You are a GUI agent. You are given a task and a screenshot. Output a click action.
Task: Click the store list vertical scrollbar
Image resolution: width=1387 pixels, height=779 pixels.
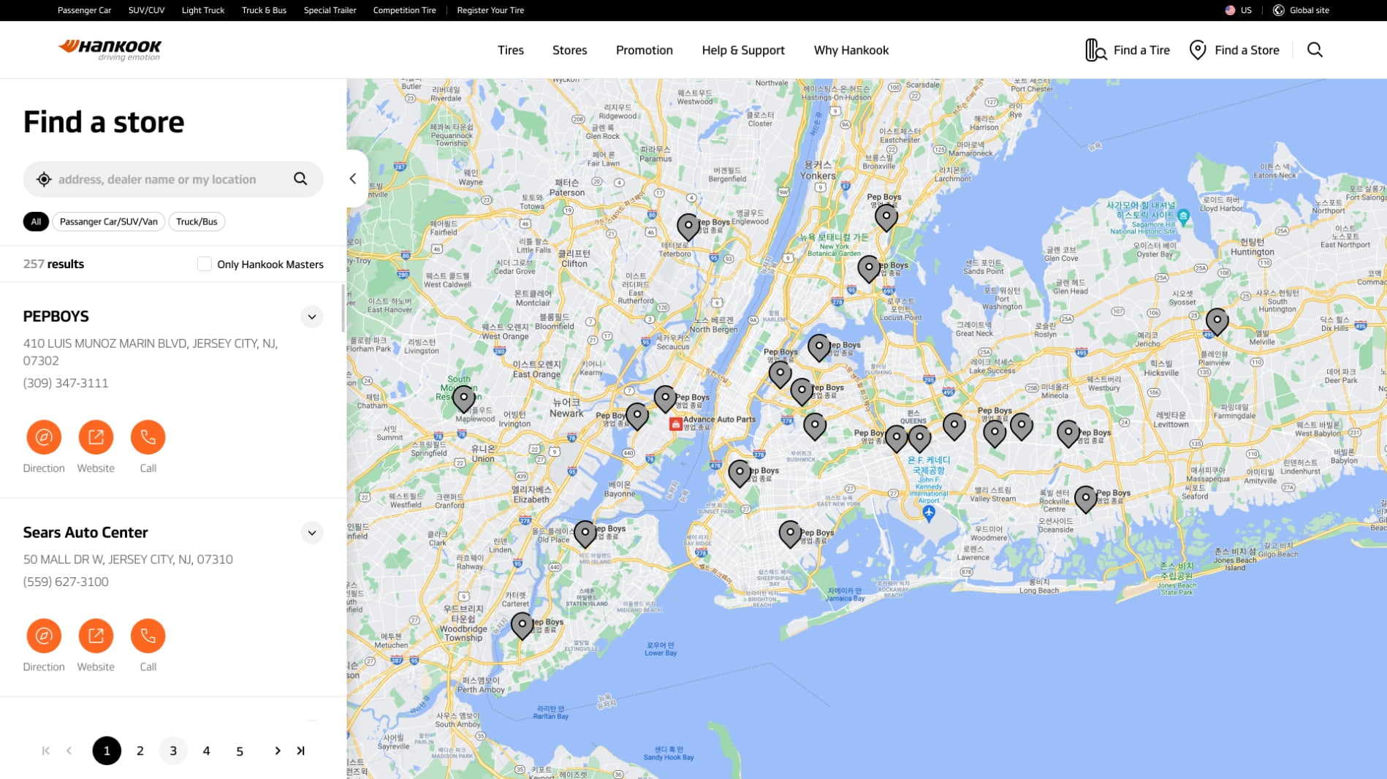tap(343, 309)
